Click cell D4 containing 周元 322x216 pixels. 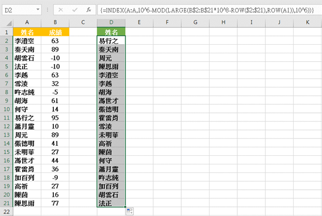pos(111,58)
